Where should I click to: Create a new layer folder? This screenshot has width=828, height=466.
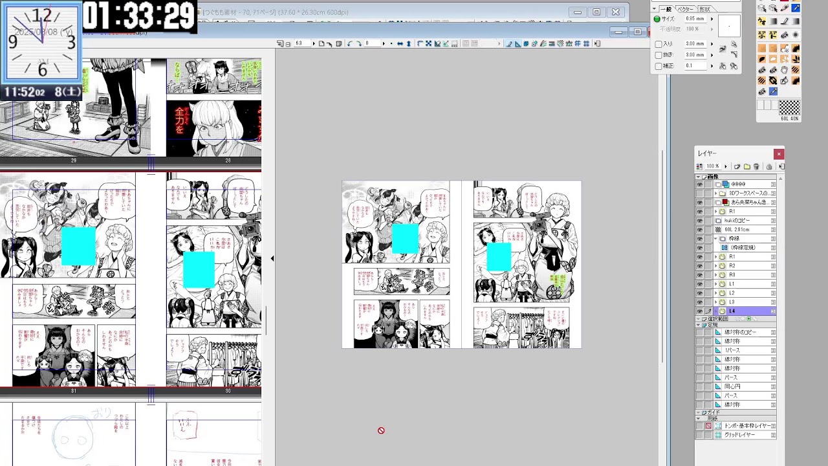(x=747, y=166)
